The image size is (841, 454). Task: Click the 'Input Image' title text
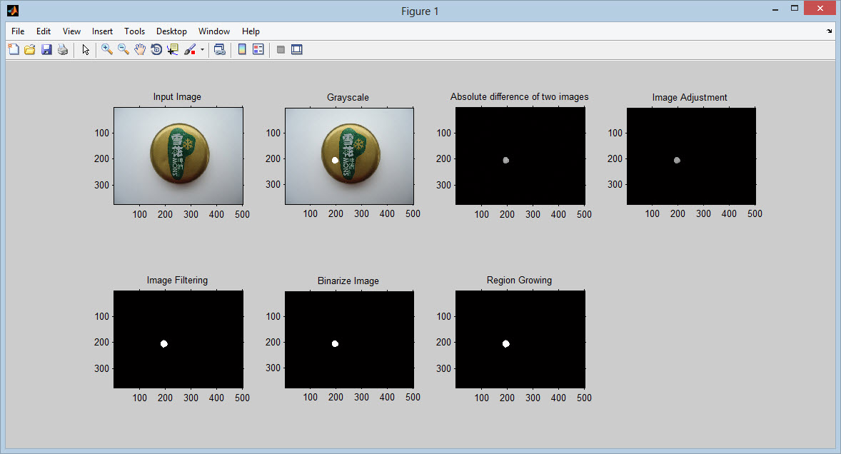click(177, 97)
